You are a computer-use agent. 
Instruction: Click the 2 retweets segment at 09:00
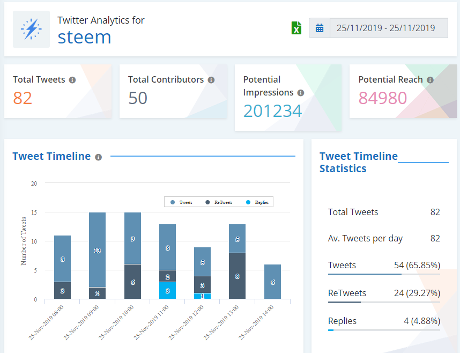tap(98, 293)
